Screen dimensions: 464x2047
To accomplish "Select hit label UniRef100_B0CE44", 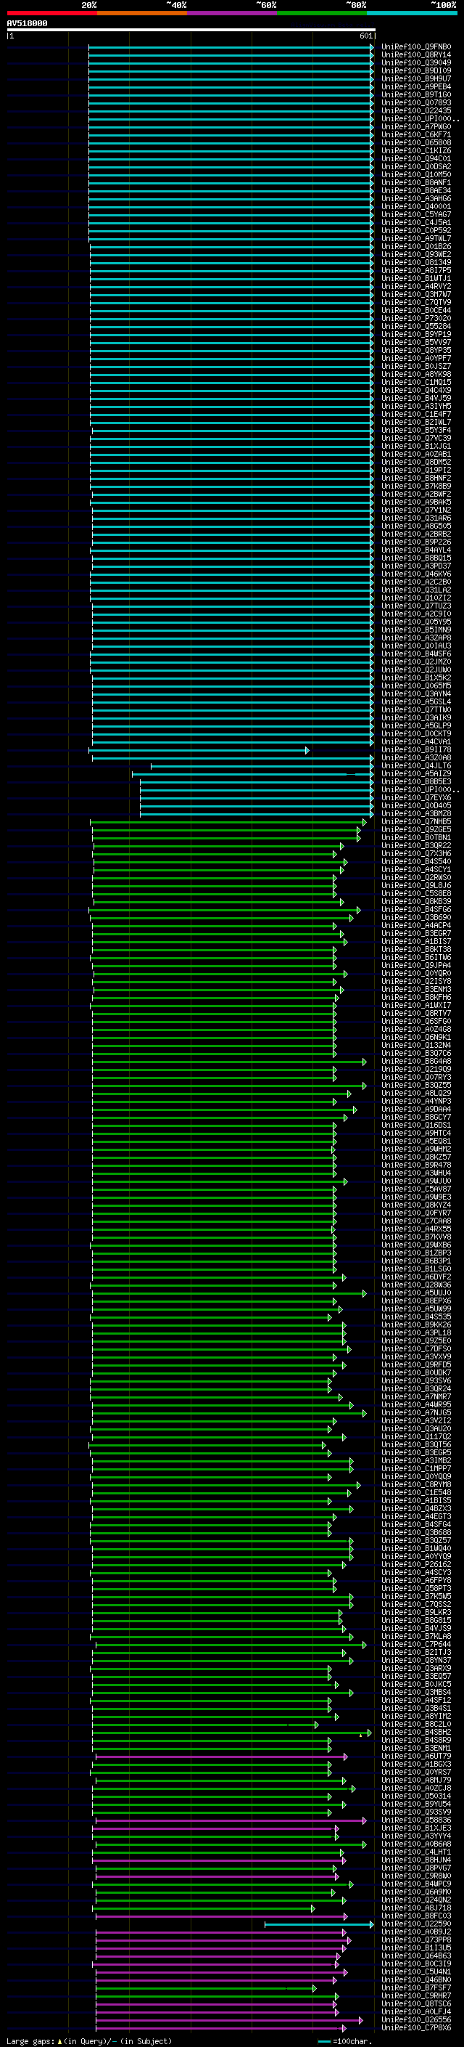I will point(416,310).
